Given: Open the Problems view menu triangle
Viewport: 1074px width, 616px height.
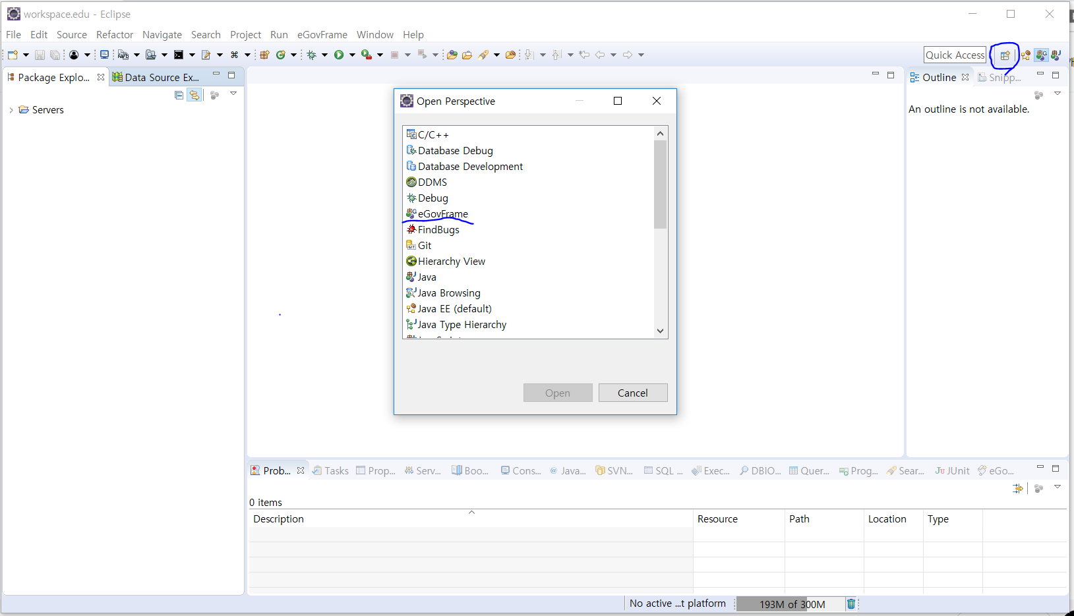Looking at the screenshot, I should [x=1058, y=488].
